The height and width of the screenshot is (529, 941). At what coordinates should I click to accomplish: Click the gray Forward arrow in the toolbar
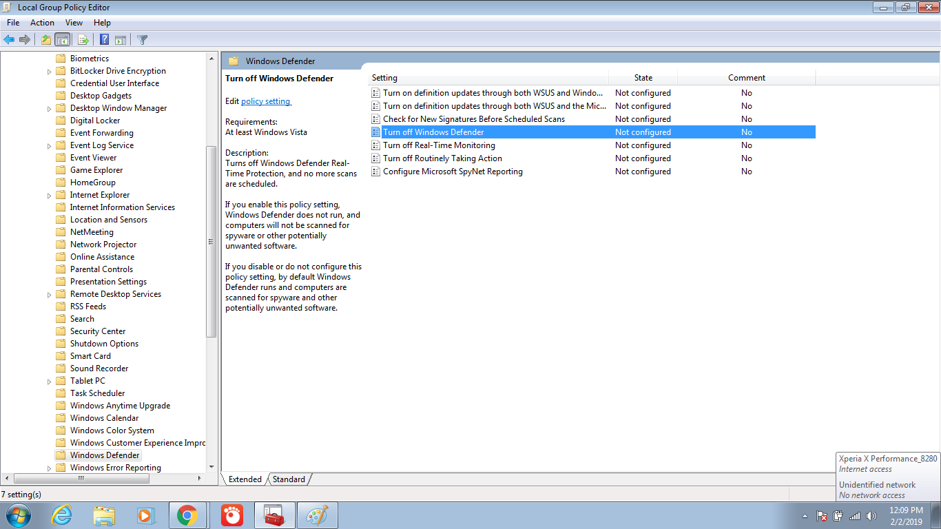pyautogui.click(x=25, y=39)
